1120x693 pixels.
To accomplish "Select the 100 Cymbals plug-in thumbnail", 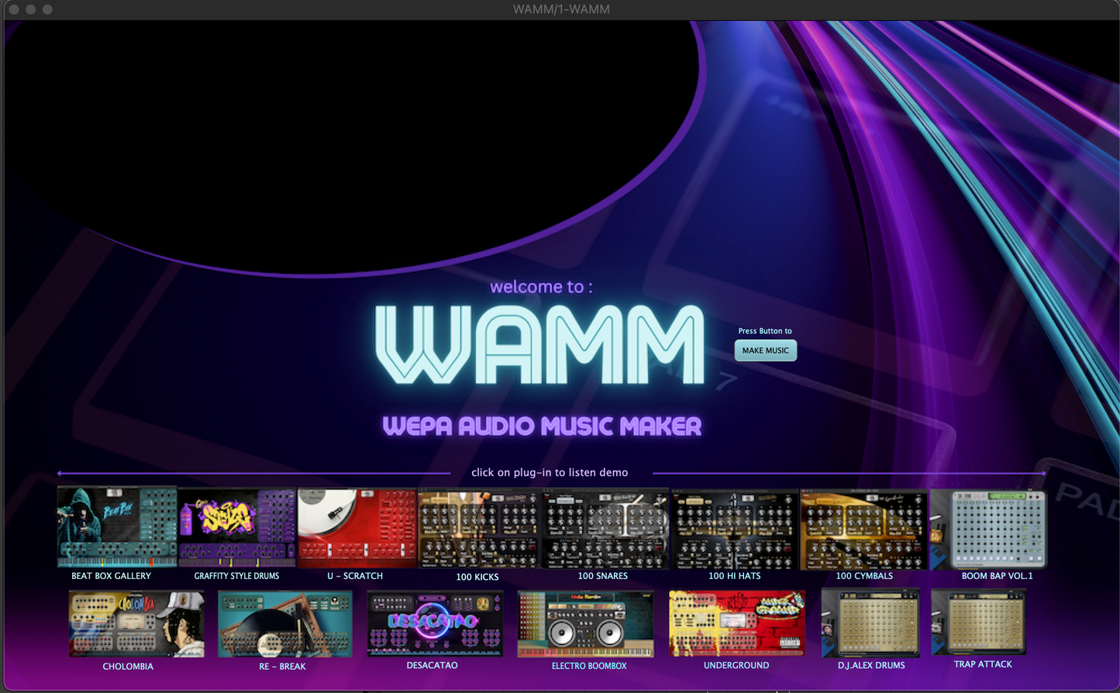I will click(863, 529).
